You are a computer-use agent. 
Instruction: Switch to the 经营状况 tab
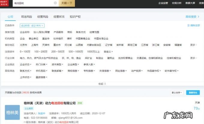coord(59,17)
